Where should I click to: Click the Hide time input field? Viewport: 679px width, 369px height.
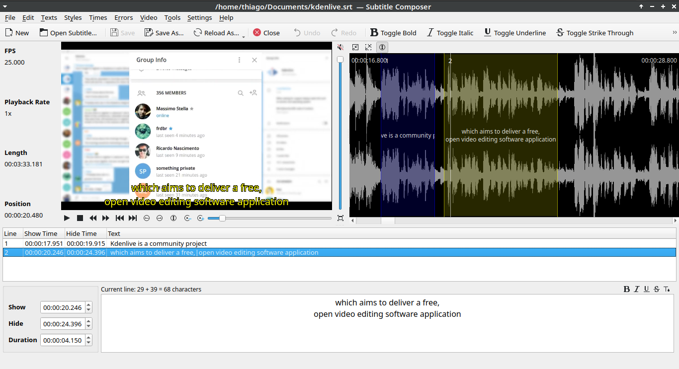[x=63, y=324]
